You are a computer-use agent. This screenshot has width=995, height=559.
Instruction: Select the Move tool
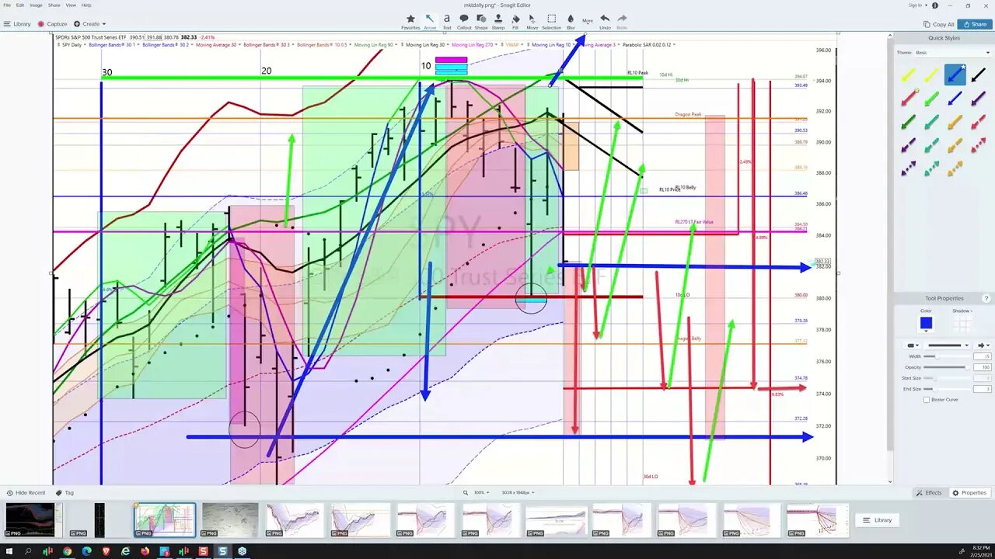coord(532,22)
